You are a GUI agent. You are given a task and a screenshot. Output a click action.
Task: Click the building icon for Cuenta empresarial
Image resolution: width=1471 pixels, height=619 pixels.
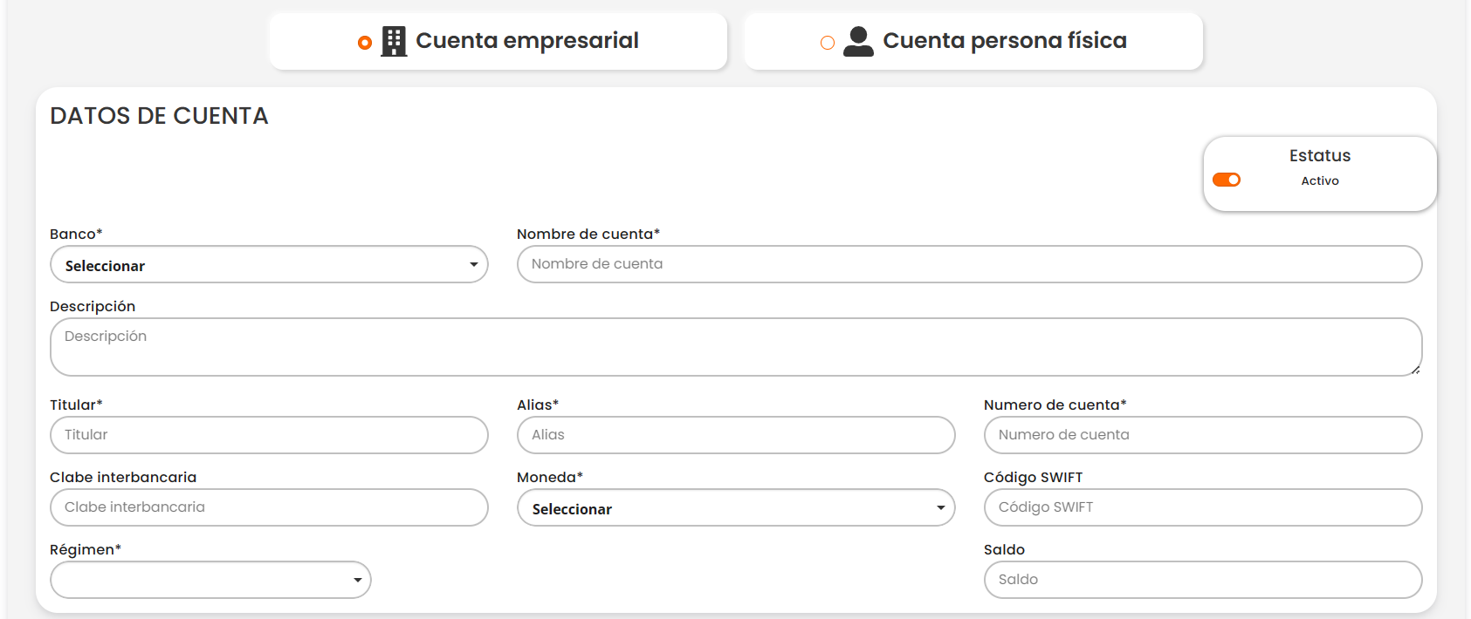click(x=394, y=41)
